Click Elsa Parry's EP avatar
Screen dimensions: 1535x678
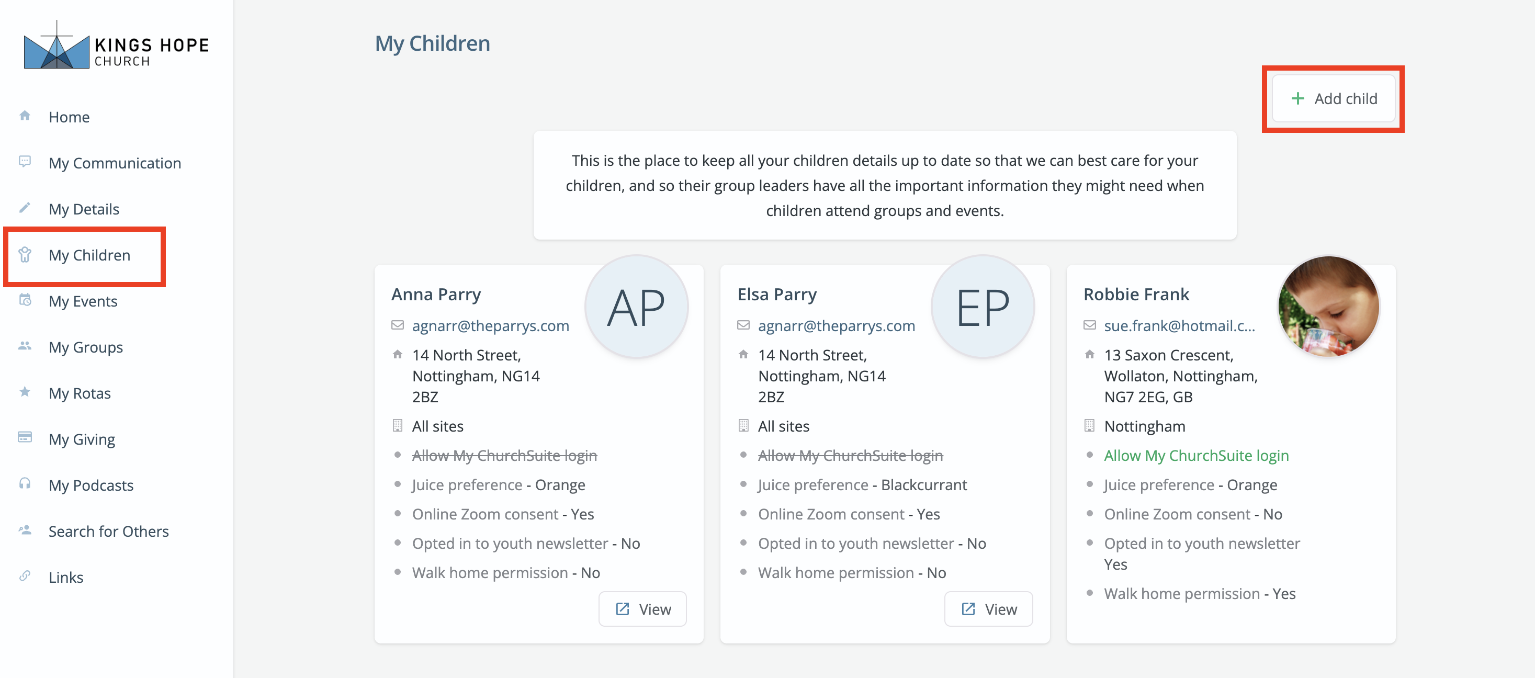pos(983,306)
